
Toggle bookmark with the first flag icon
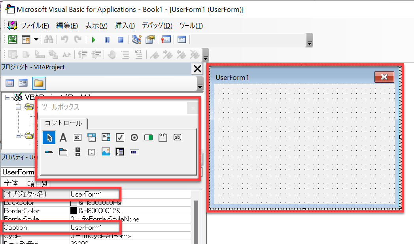(x=154, y=55)
